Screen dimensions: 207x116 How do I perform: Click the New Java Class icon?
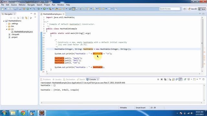coord(28,9)
